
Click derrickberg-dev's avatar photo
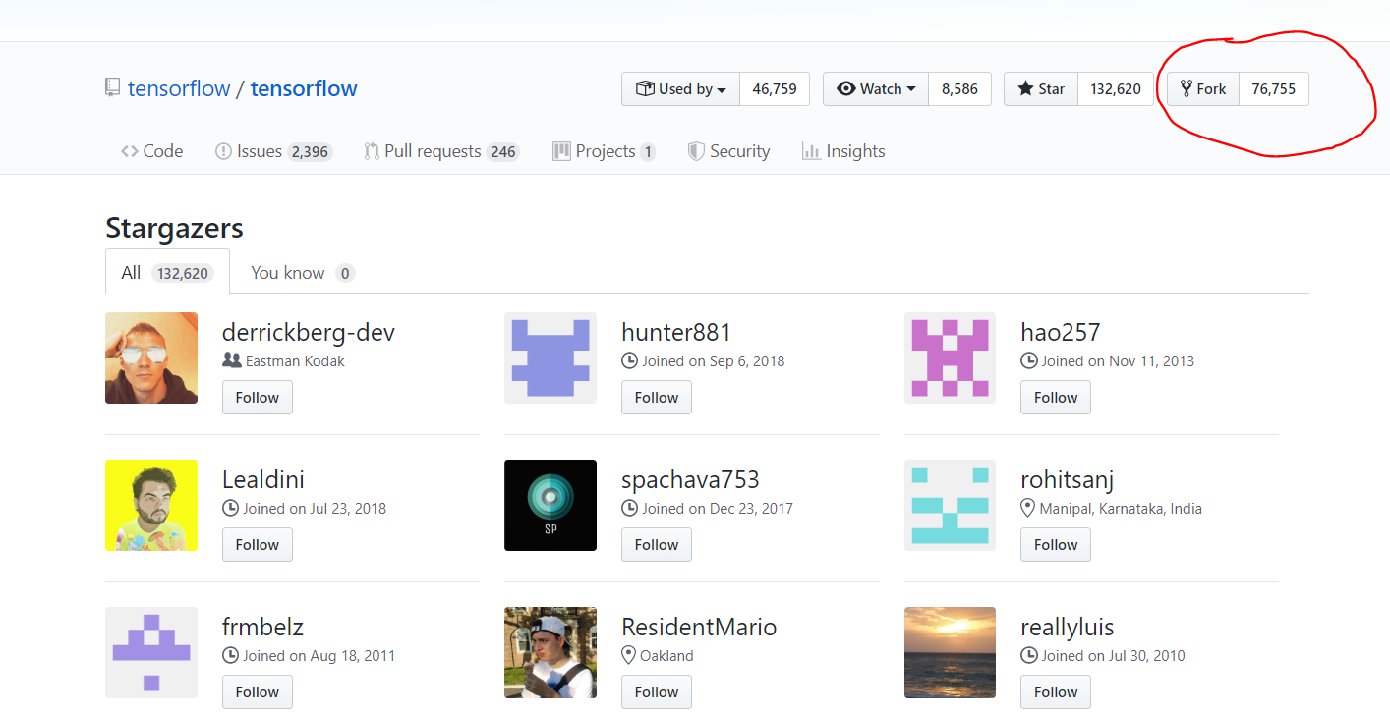pos(151,358)
